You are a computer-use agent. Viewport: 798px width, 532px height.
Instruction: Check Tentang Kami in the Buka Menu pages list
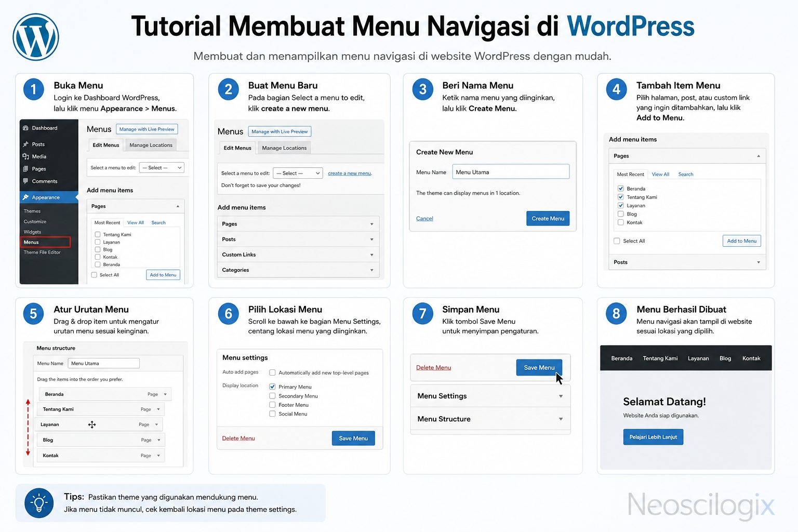(98, 235)
